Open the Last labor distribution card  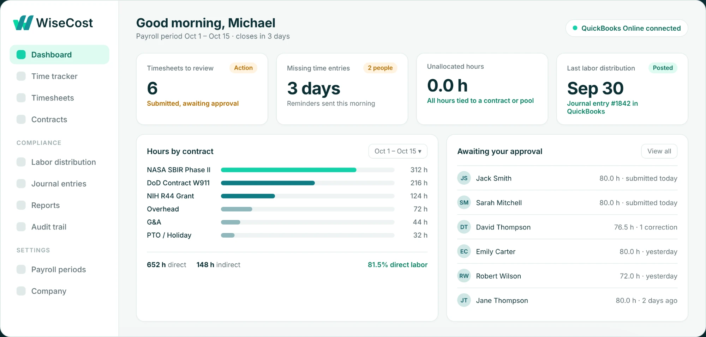(622, 89)
